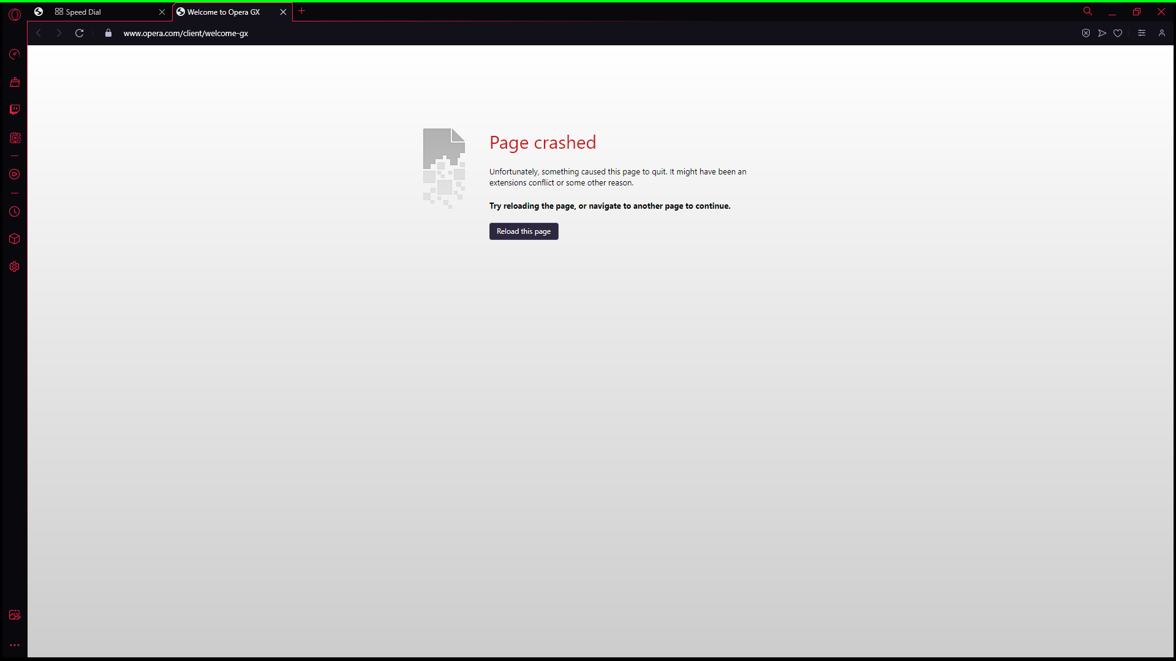Open Settings gear in sidebar
Viewport: 1176px width, 661px height.
tap(15, 267)
